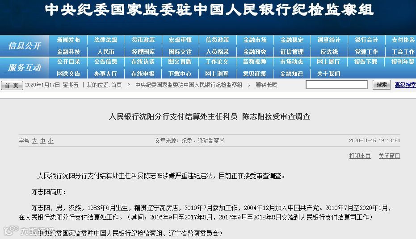Visit the 市场动态 page
Screen dimensions: 416x239
coord(292,62)
